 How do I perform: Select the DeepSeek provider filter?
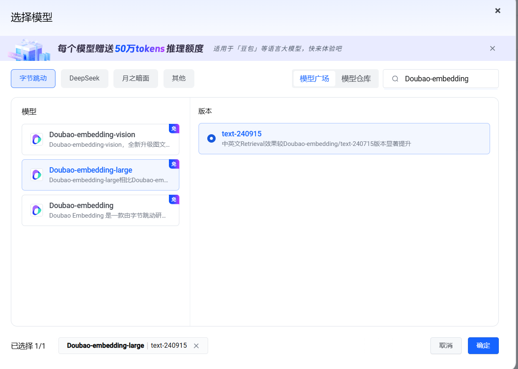coord(85,78)
